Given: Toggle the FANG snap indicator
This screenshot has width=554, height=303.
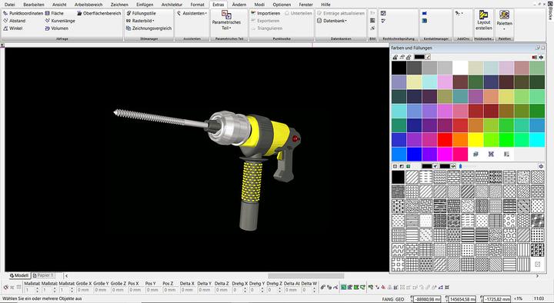Looking at the screenshot, I should (388, 299).
